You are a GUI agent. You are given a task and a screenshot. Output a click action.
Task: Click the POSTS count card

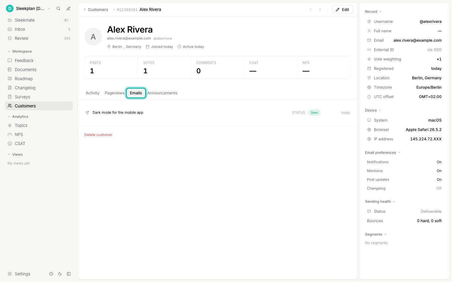pyautogui.click(x=111, y=67)
